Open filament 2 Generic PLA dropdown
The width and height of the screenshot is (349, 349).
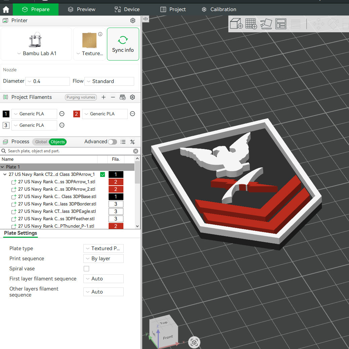click(x=105, y=114)
